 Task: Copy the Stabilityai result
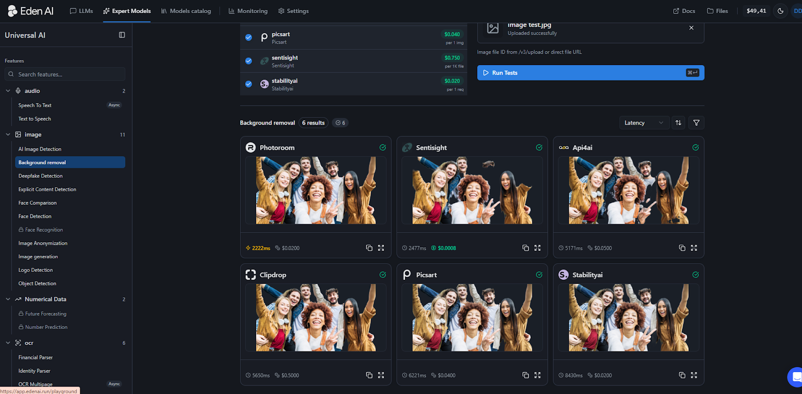click(x=682, y=375)
